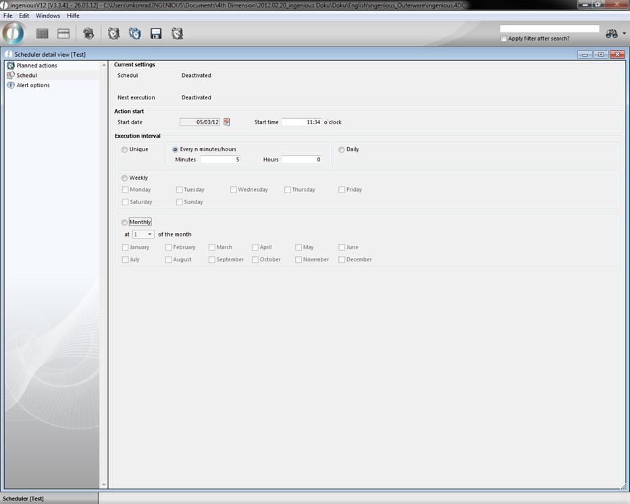630x504 pixels.
Task: Select the Monthly interval radio button
Action: [x=124, y=222]
